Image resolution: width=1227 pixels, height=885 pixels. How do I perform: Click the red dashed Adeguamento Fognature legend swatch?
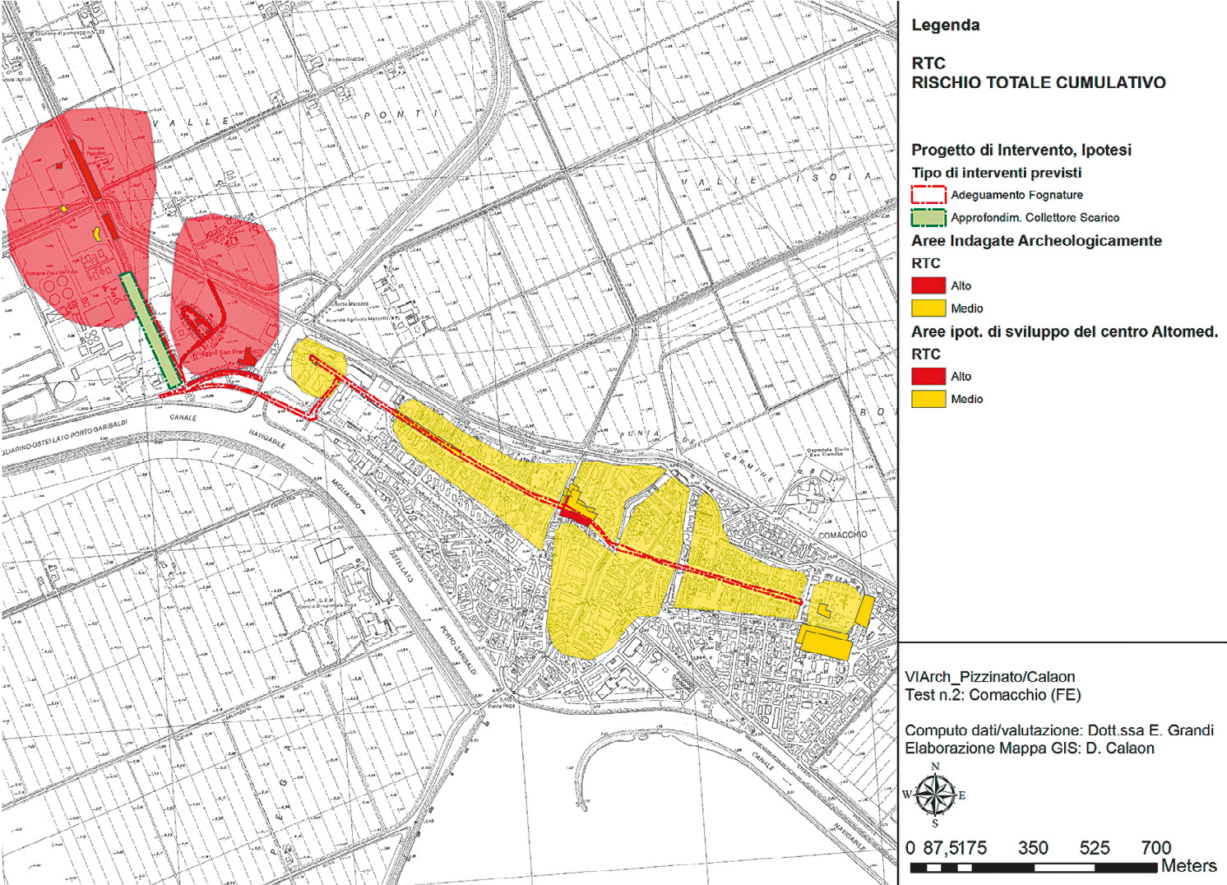point(928,195)
